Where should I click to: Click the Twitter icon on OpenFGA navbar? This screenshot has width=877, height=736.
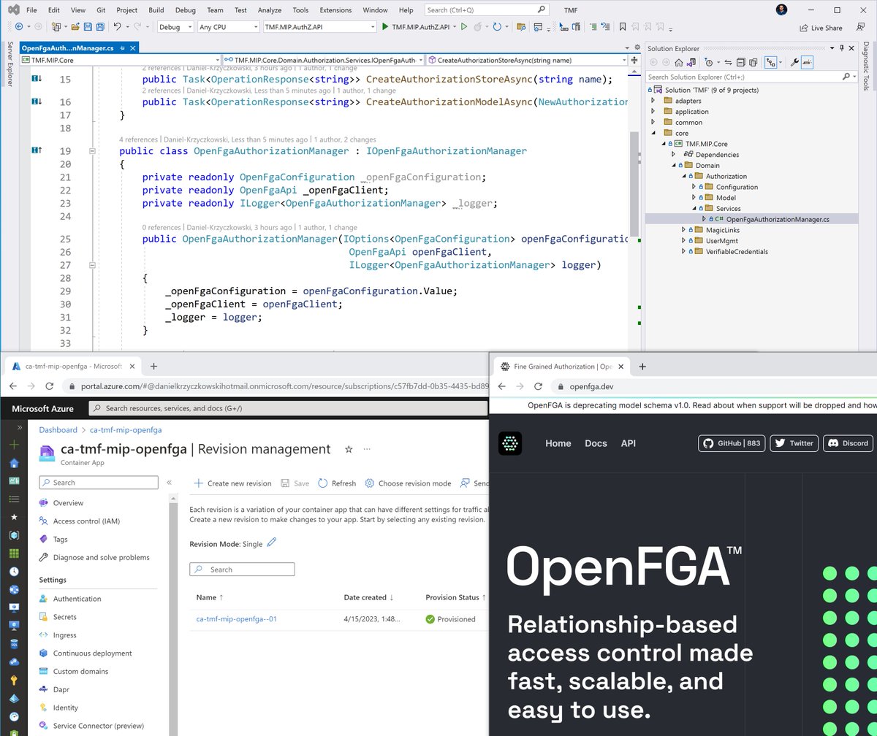coord(794,443)
